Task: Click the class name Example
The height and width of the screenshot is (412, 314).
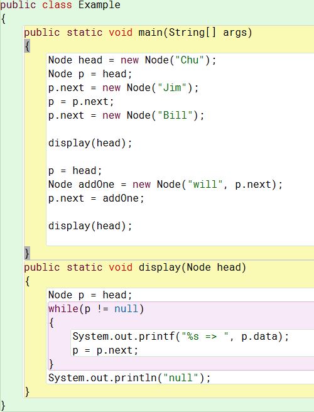Action: coord(99,5)
